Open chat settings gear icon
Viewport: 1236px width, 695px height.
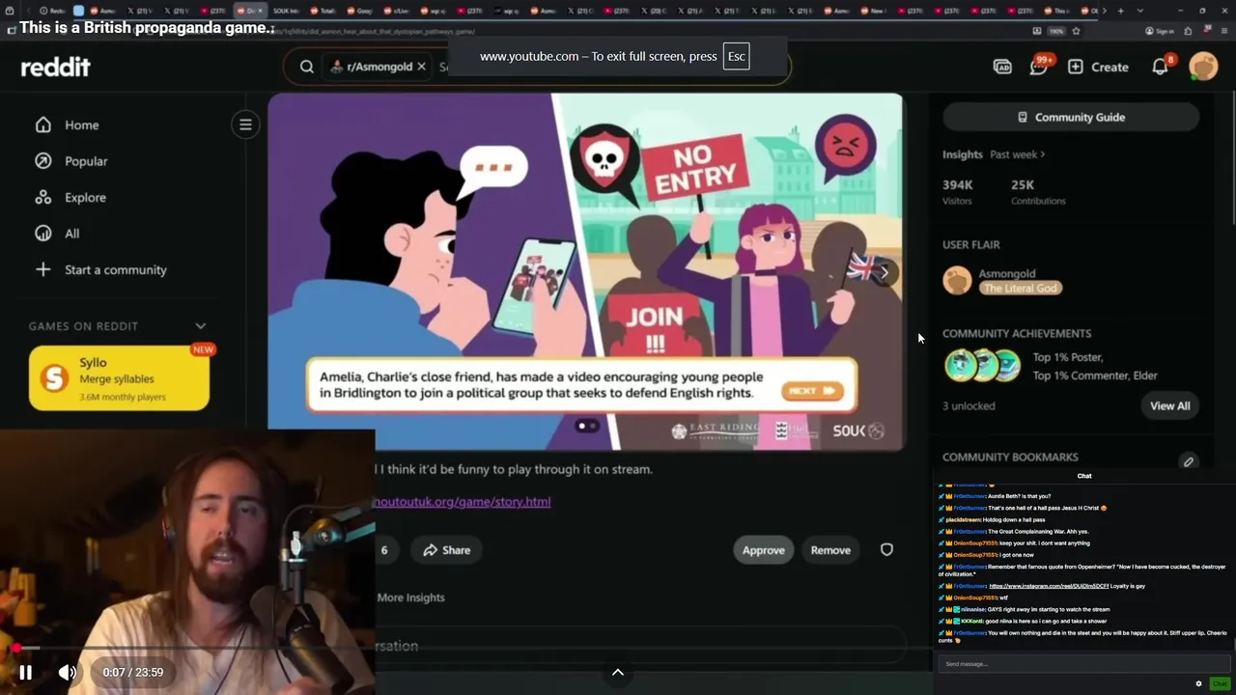click(x=1198, y=683)
